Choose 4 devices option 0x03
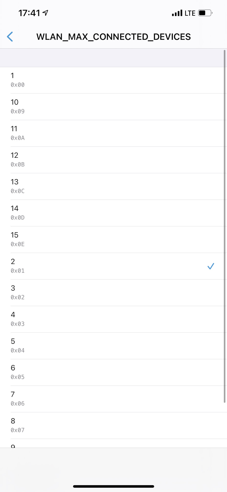The height and width of the screenshot is (492, 227). click(113, 319)
